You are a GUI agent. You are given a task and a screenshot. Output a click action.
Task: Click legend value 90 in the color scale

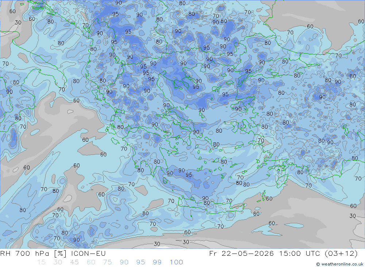124,262
